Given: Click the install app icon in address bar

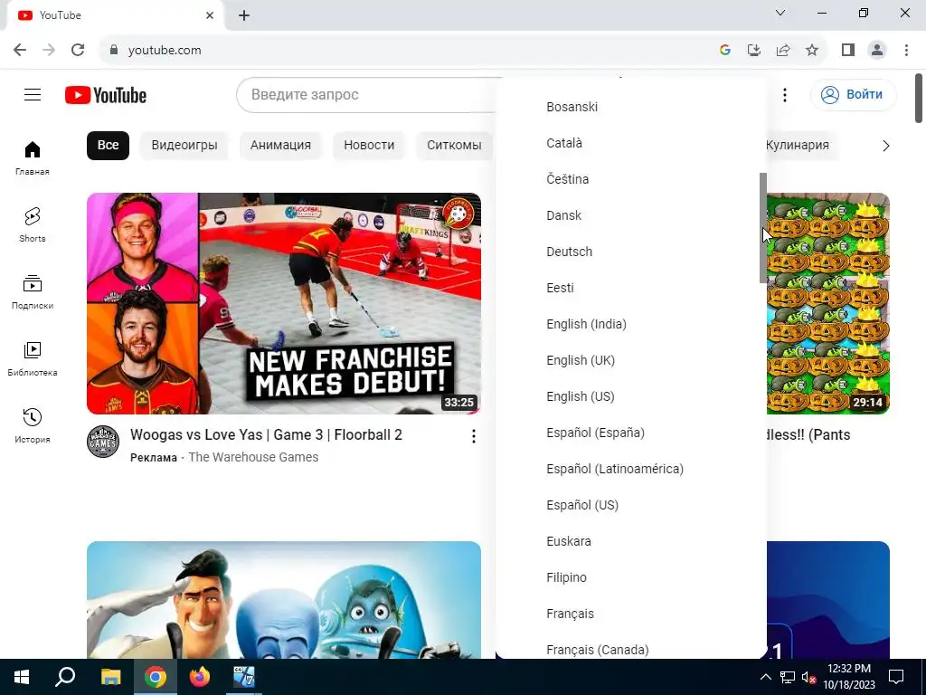Looking at the screenshot, I should point(754,51).
